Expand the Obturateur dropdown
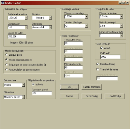This screenshot has height=129, width=130. pyautogui.click(x=23, y=97)
